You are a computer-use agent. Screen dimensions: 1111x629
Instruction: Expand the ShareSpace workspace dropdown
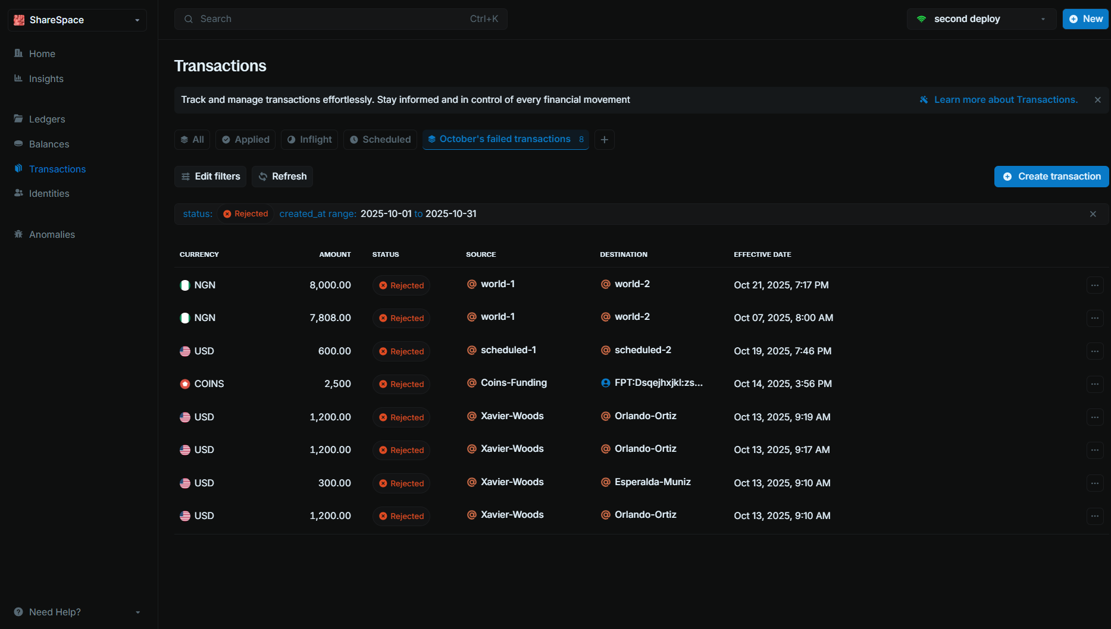pyautogui.click(x=77, y=20)
